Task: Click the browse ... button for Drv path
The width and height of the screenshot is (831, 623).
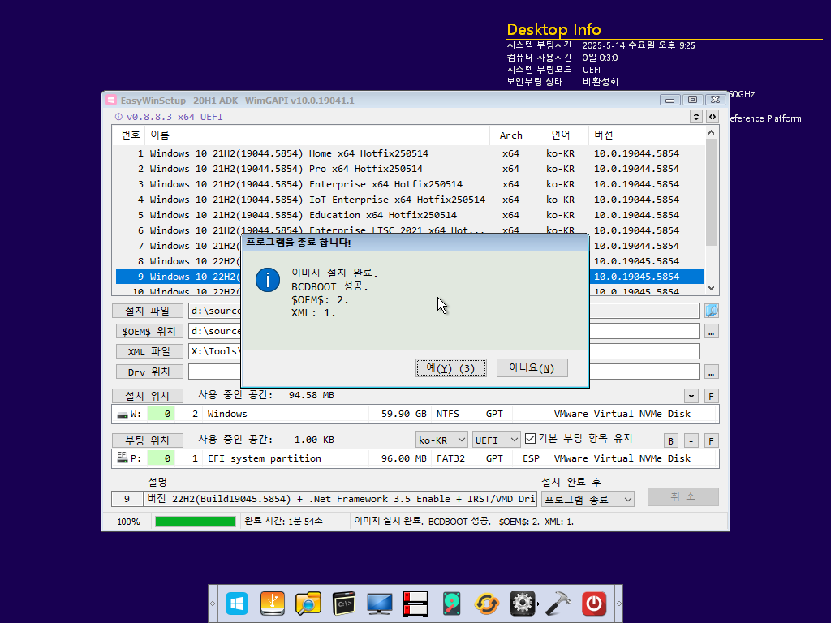Action: coord(711,372)
